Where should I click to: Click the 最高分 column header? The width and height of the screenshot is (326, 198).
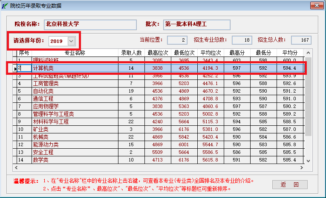point(237,53)
